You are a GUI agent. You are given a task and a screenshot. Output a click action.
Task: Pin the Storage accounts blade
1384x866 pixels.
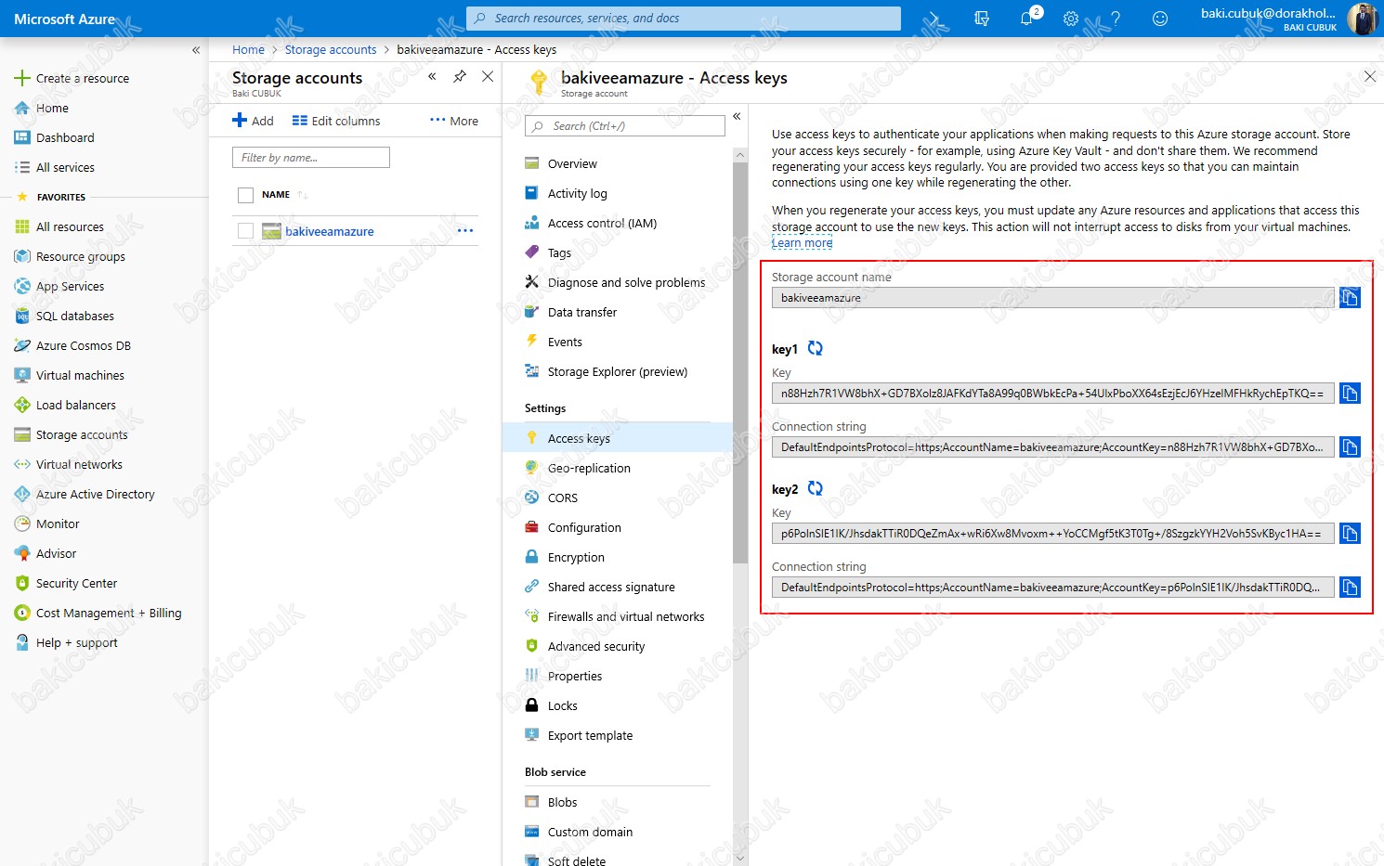coord(460,77)
